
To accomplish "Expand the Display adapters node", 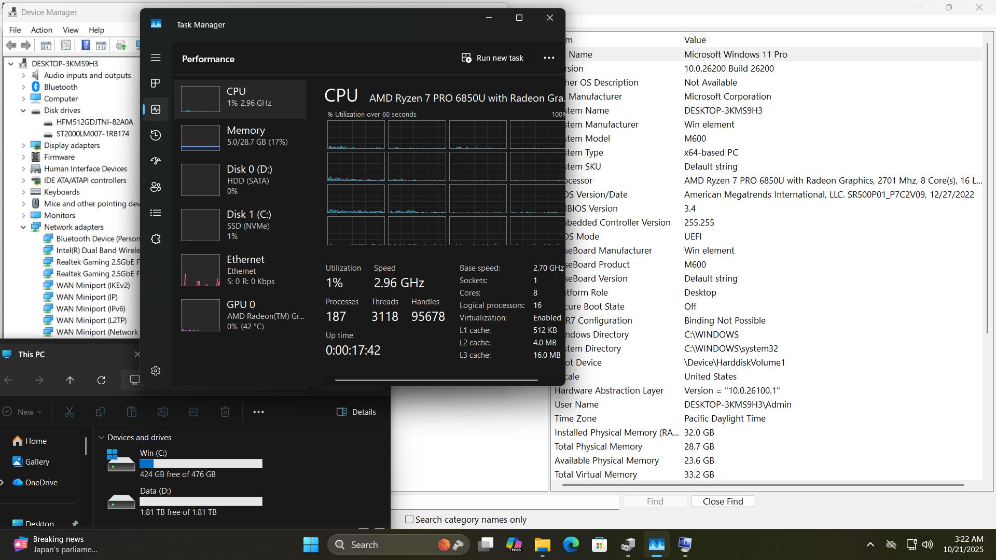I will point(23,145).
